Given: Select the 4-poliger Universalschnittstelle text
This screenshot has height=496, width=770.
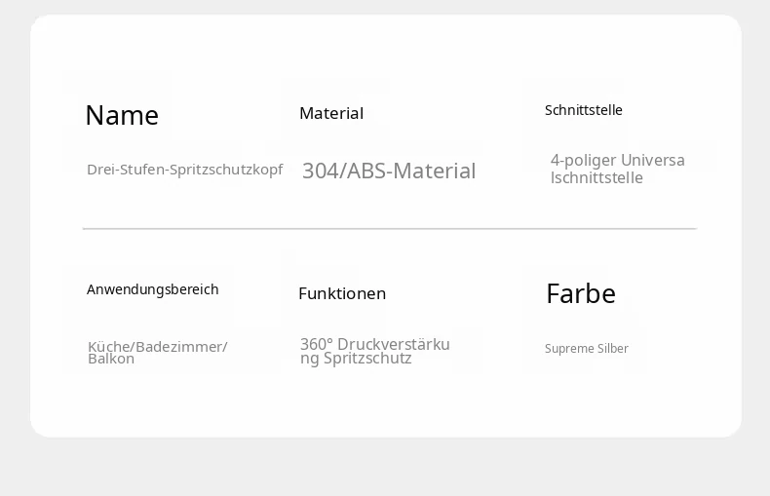Looking at the screenshot, I should 618,169.
